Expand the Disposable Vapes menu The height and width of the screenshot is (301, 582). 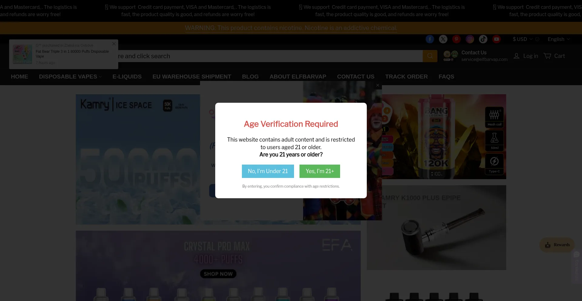tap(70, 77)
